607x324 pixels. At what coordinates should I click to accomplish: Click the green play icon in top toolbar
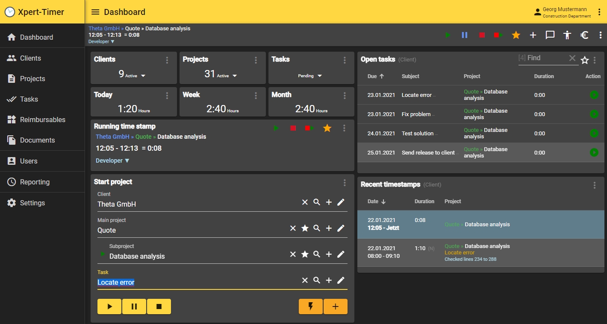(x=448, y=35)
